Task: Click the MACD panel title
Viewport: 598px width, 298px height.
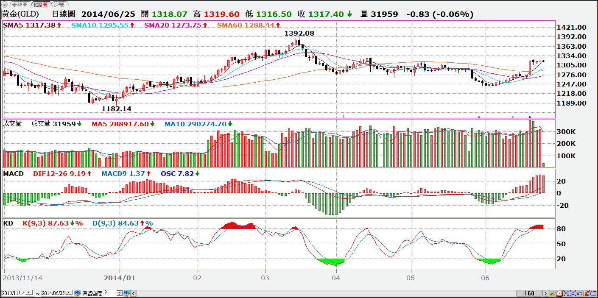Action: pyautogui.click(x=13, y=174)
